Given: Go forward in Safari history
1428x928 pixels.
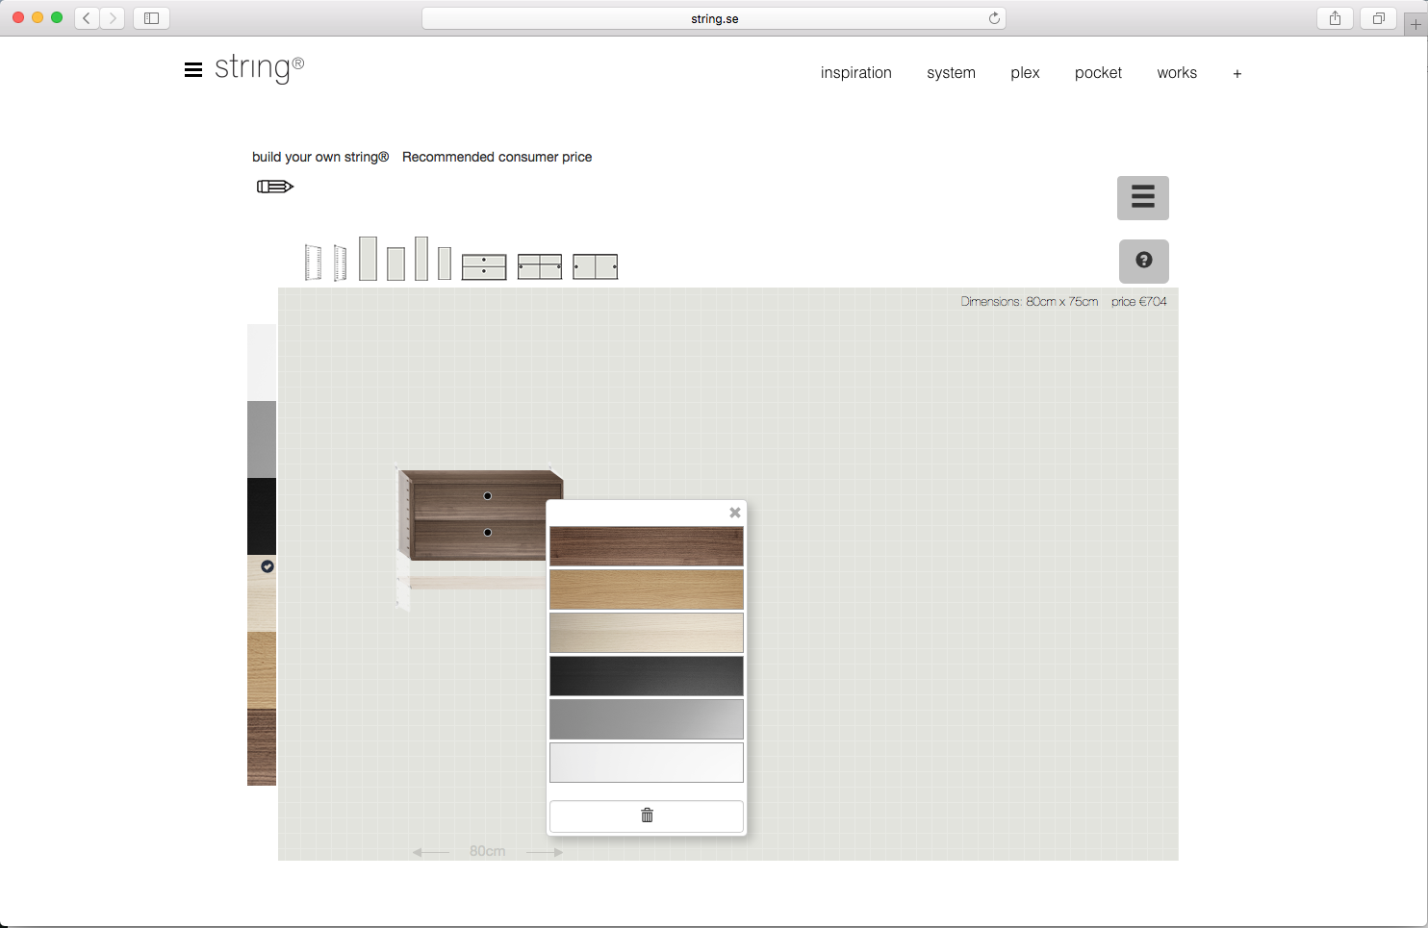Looking at the screenshot, I should pos(113,17).
